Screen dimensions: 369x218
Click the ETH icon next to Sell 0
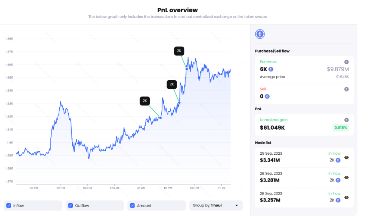(267, 97)
